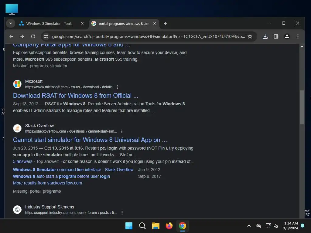Open Windows 8 Simulator command line interface link
Screen dimensions: 311x233
coord(73,170)
